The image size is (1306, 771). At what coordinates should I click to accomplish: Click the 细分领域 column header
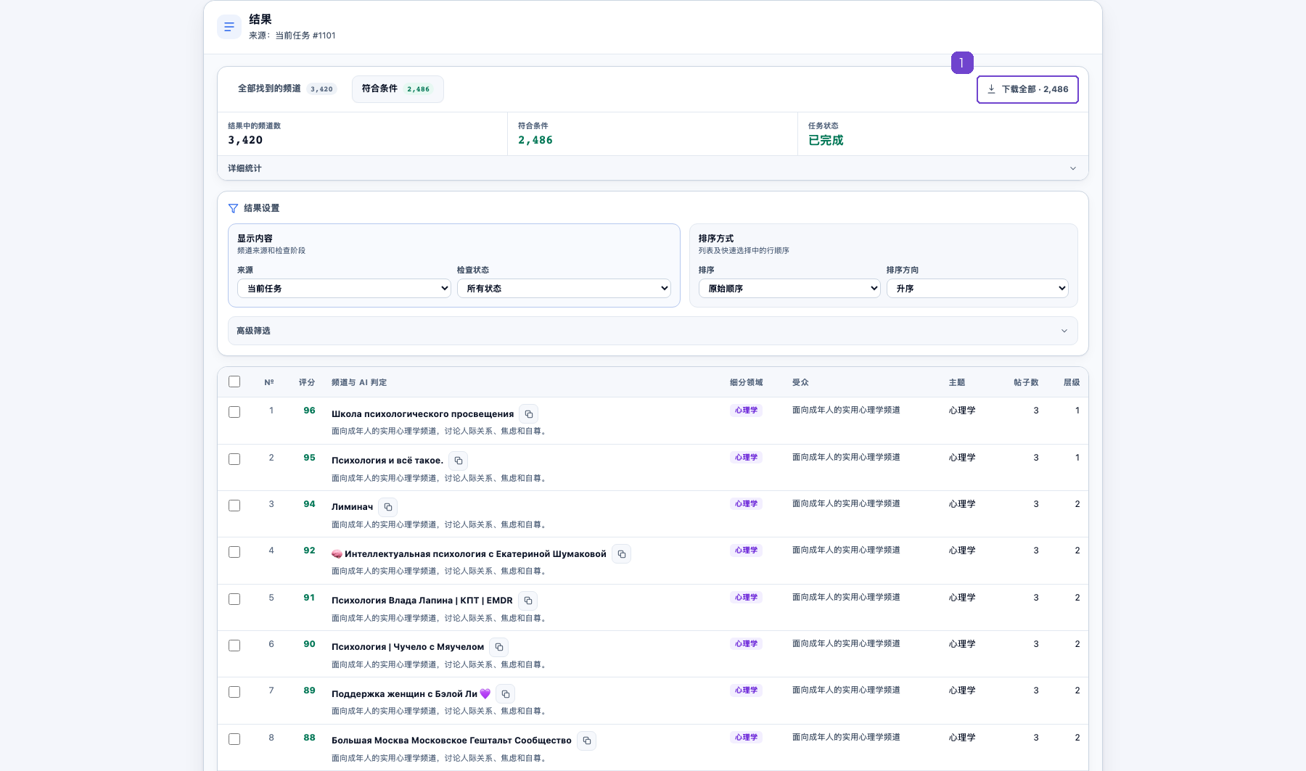pos(746,382)
